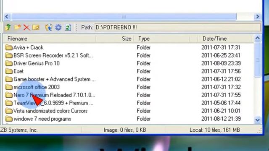
Task: Click folder icon beside windows 7 need programs
Action: [8, 119]
